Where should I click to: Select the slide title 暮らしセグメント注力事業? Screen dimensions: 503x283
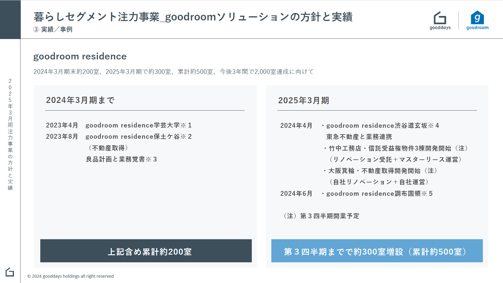click(x=193, y=17)
